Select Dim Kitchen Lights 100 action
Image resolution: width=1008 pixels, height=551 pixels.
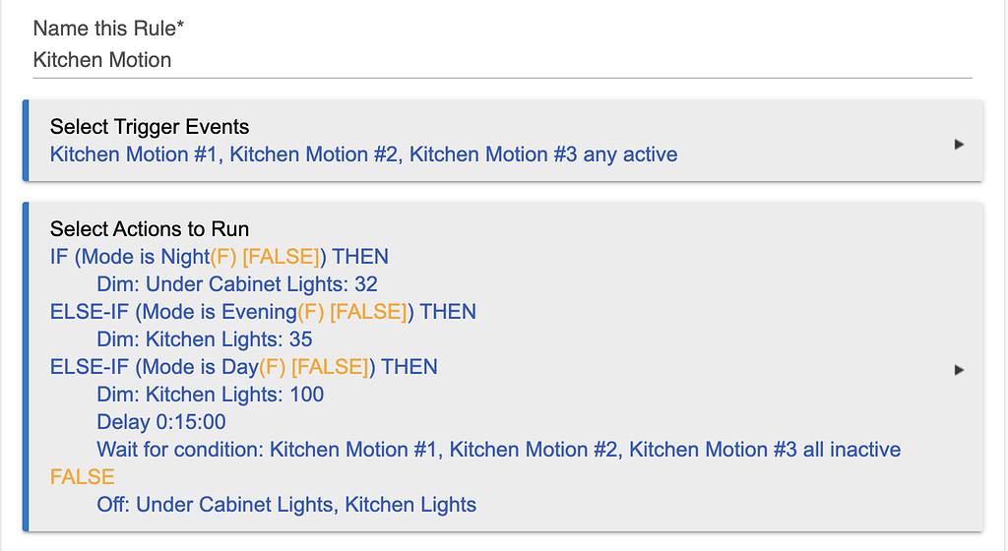(211, 395)
